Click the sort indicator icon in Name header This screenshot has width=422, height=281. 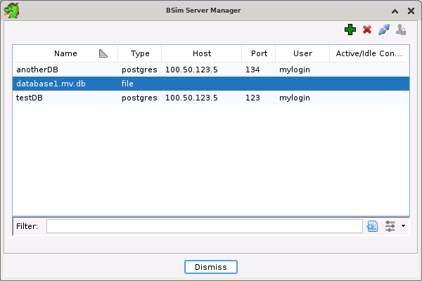coord(103,53)
